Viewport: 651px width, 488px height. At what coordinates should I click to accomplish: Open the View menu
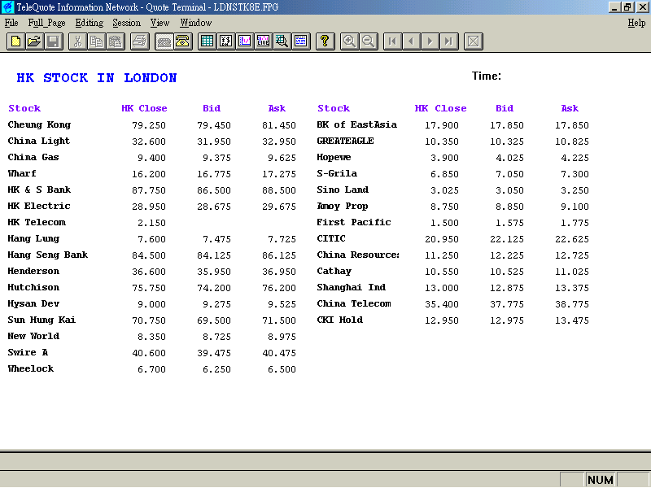(159, 23)
